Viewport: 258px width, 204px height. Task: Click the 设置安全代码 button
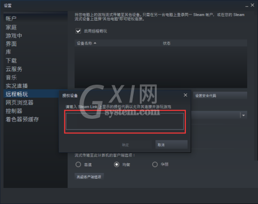click(x=220, y=96)
